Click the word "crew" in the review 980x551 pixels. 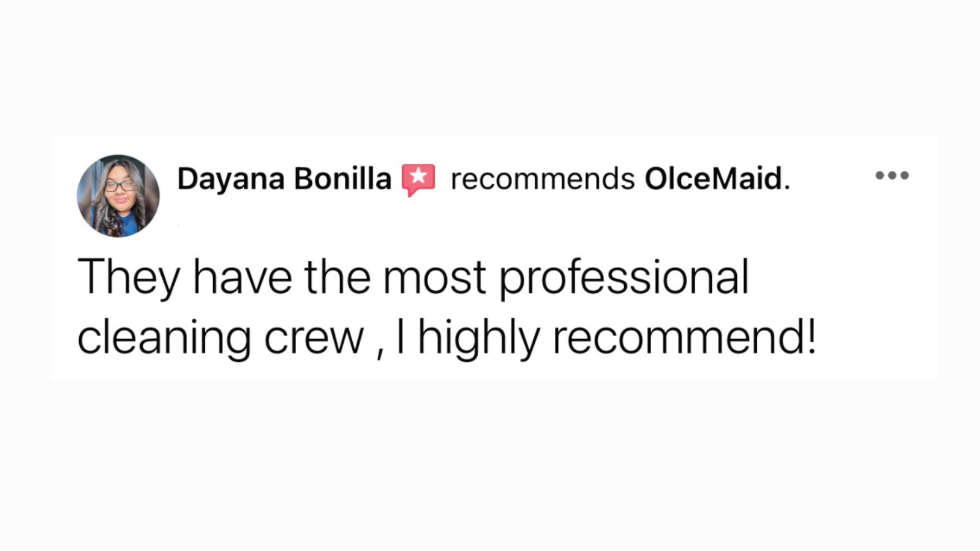coord(314,339)
